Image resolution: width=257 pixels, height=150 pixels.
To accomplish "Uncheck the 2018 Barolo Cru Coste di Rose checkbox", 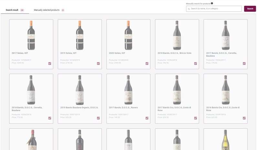I will [x=244, y=118].
